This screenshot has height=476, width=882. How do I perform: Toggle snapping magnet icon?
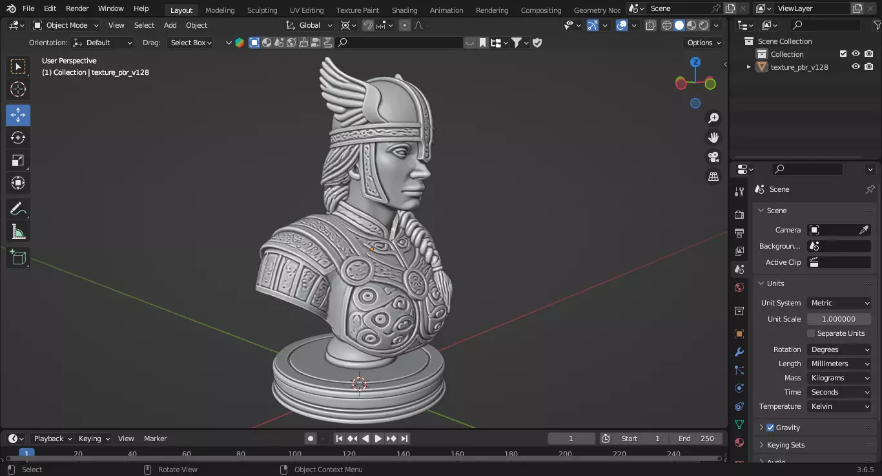(367, 25)
